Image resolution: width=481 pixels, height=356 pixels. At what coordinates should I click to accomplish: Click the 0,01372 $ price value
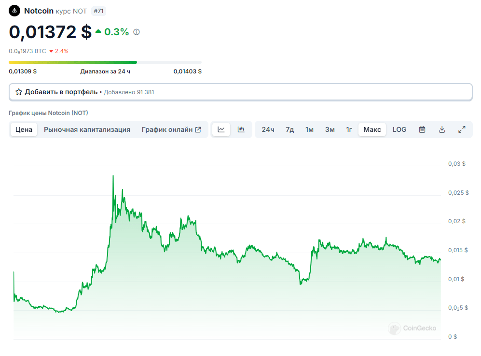tap(50, 32)
